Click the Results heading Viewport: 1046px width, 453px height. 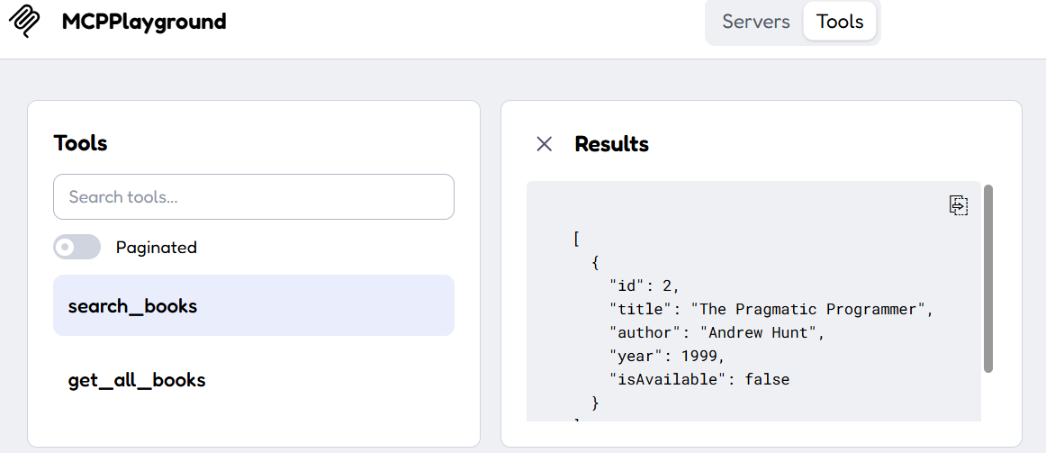[612, 144]
